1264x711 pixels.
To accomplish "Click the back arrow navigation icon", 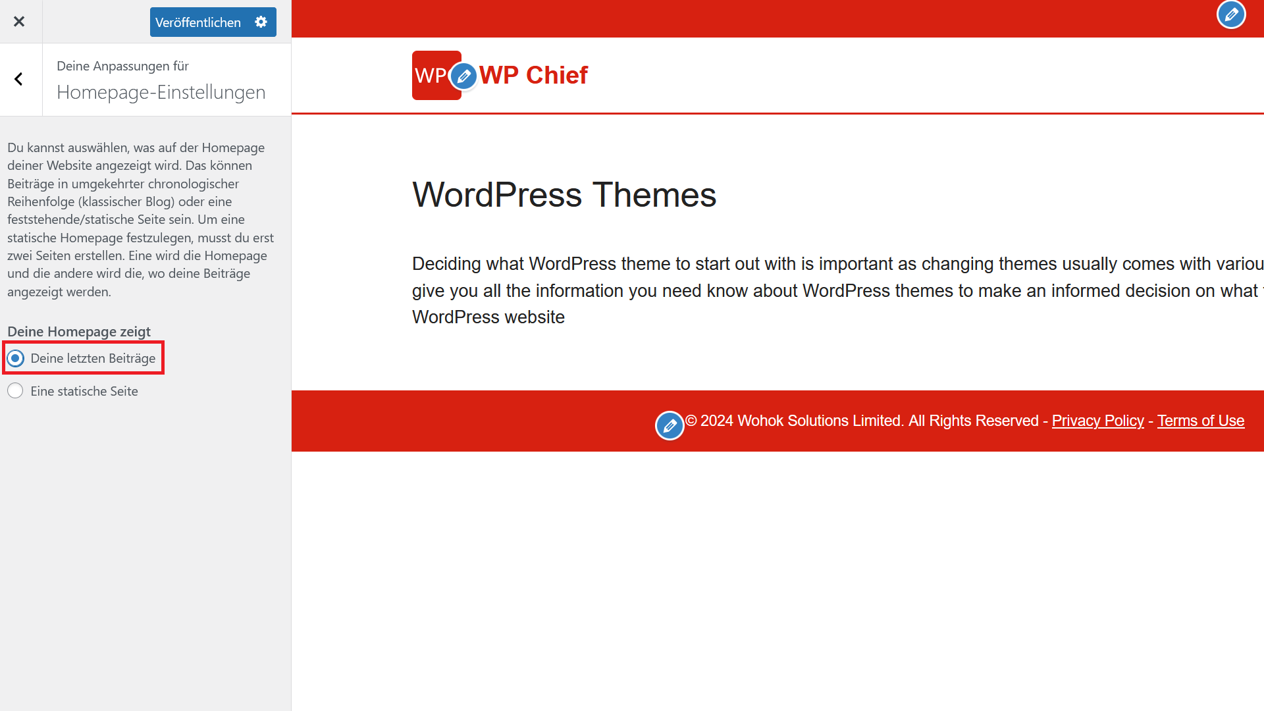I will 18,78.
